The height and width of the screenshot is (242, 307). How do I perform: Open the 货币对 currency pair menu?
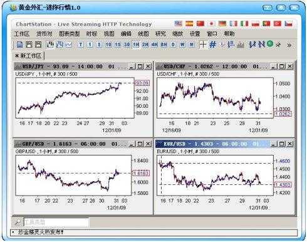tap(44, 34)
